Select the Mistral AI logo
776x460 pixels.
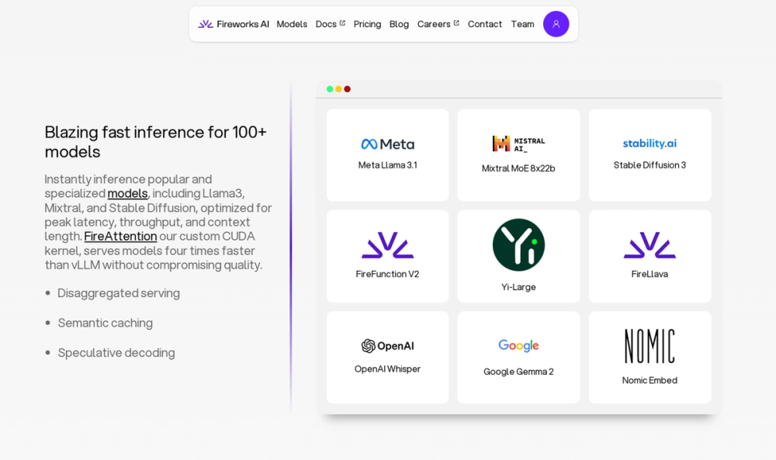[518, 144]
